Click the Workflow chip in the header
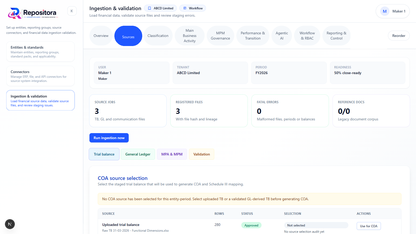The image size is (416, 234). pyautogui.click(x=193, y=8)
